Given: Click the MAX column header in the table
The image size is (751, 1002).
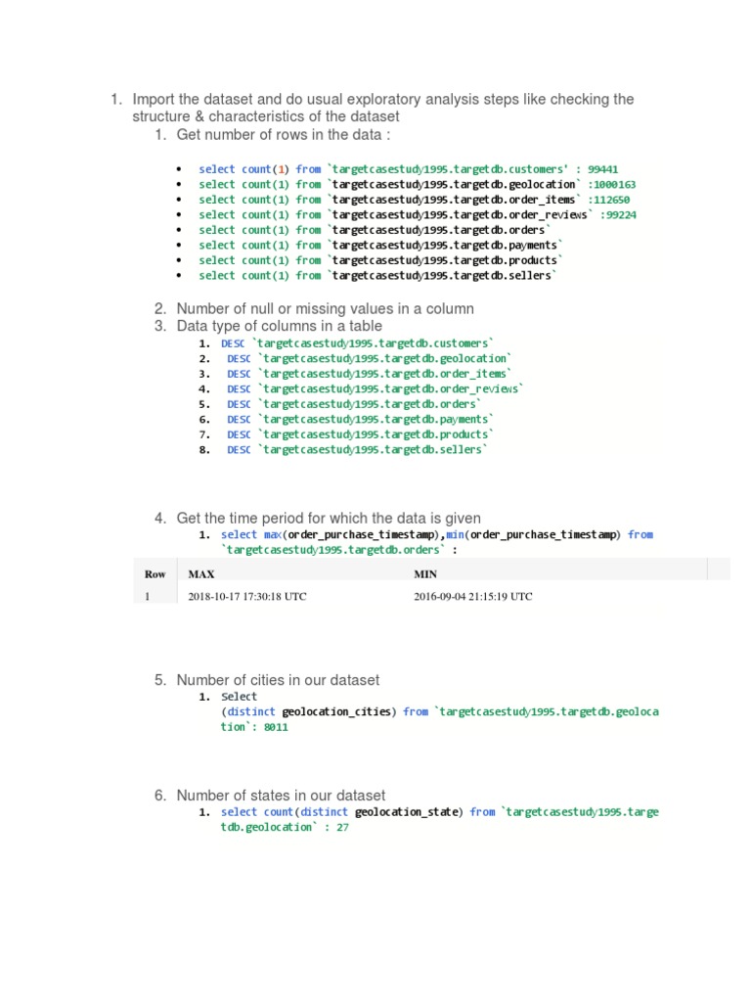Looking at the screenshot, I should pos(201,573).
